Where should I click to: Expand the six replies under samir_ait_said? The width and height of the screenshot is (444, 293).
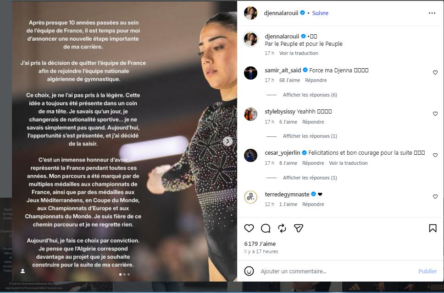tap(310, 95)
